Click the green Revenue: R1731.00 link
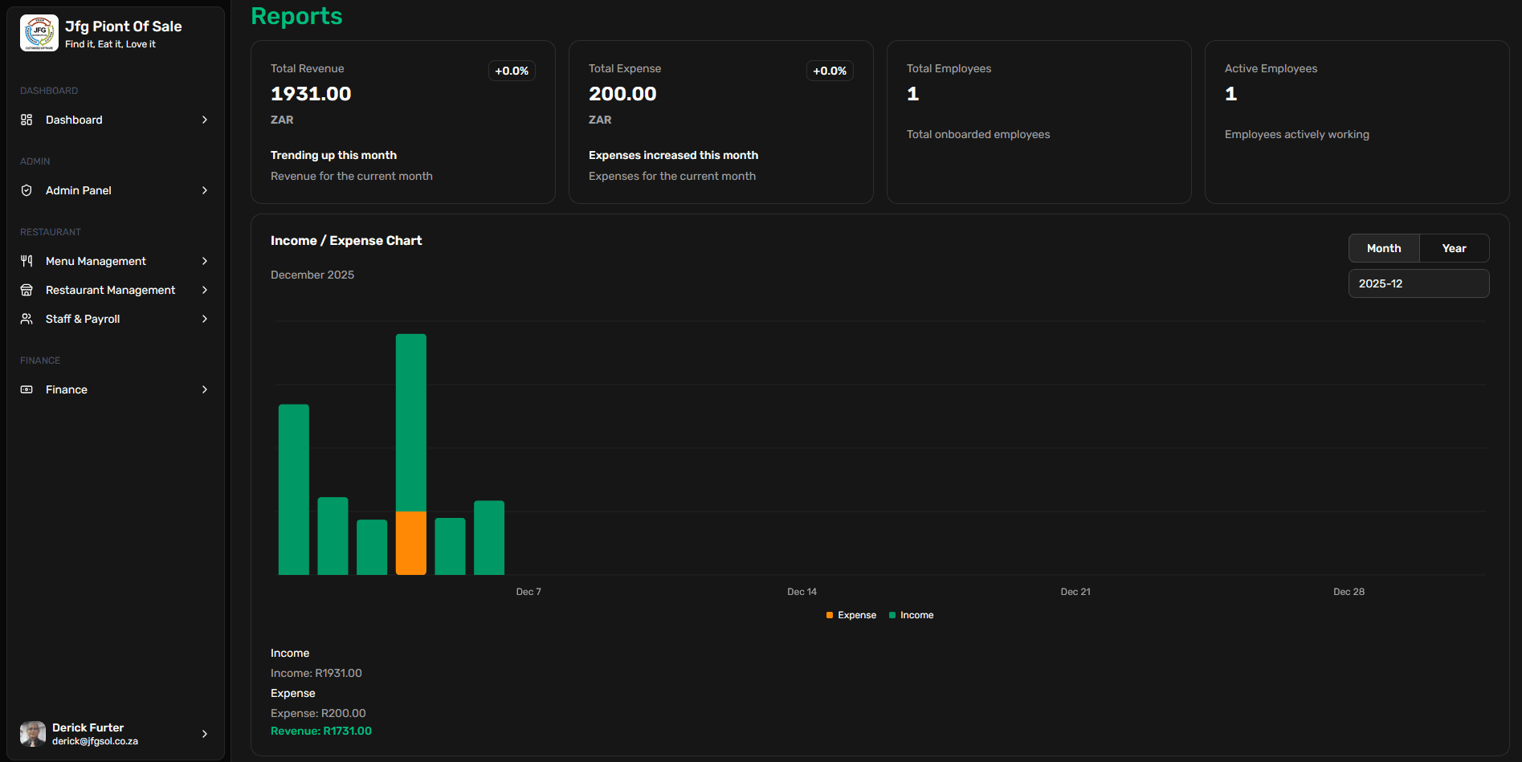 coord(320,731)
